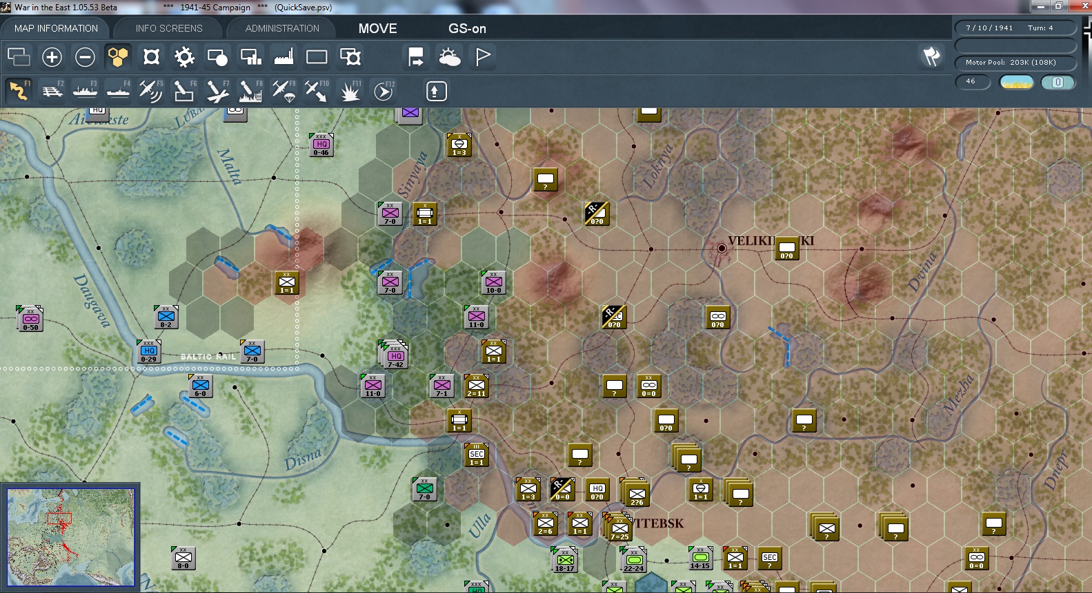Select the F2 rail mode

click(52, 90)
